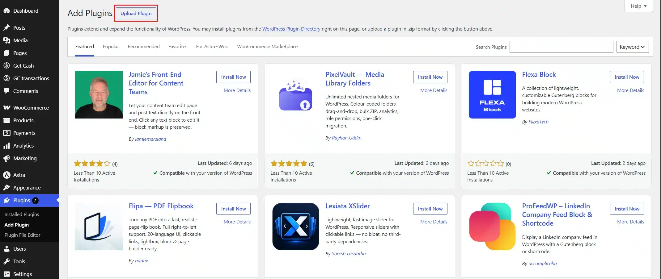The height and width of the screenshot is (279, 661).
Task: Open the Flipa PDF Flipbook thumbnail
Action: click(x=99, y=227)
